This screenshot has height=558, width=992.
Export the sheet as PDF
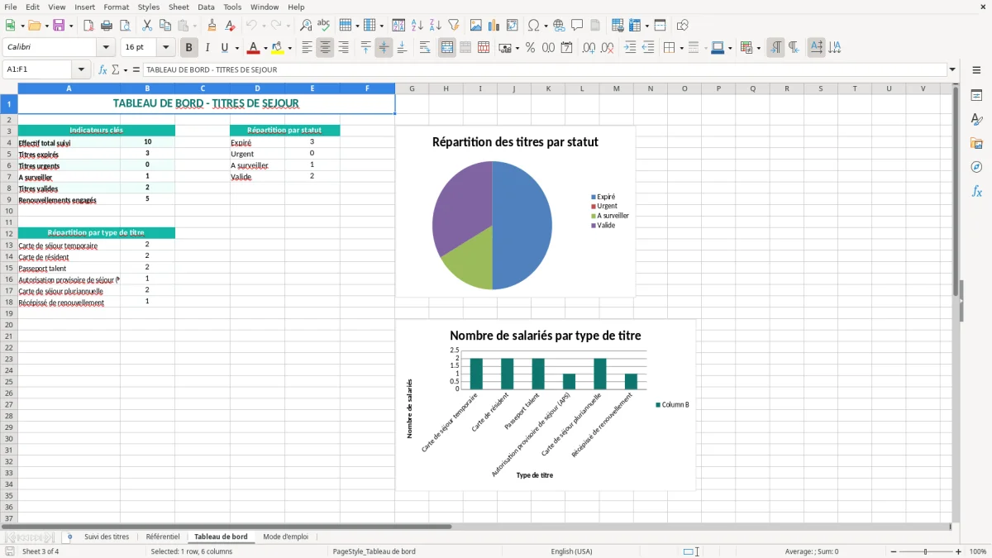[x=88, y=26]
